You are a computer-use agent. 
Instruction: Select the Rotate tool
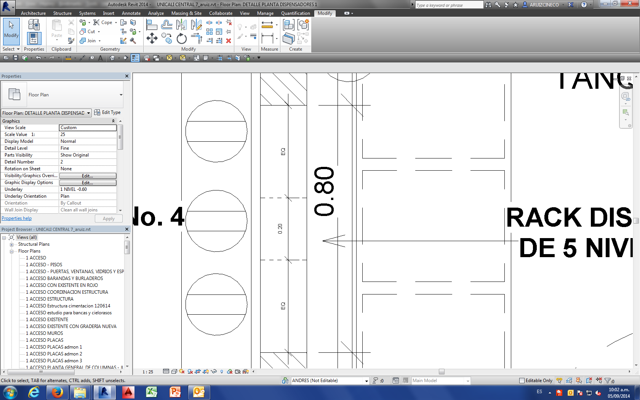pyautogui.click(x=182, y=38)
